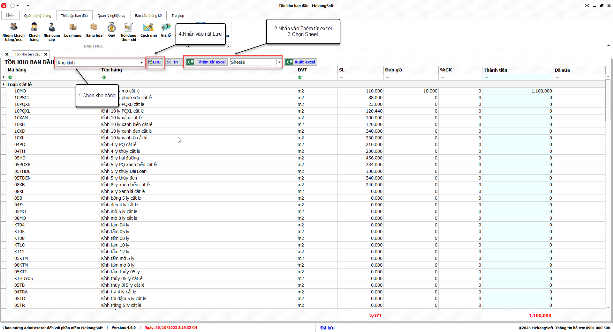Click the close-all X left of document tabs
Viewport: 613px width, 332px height.
tap(7, 54)
